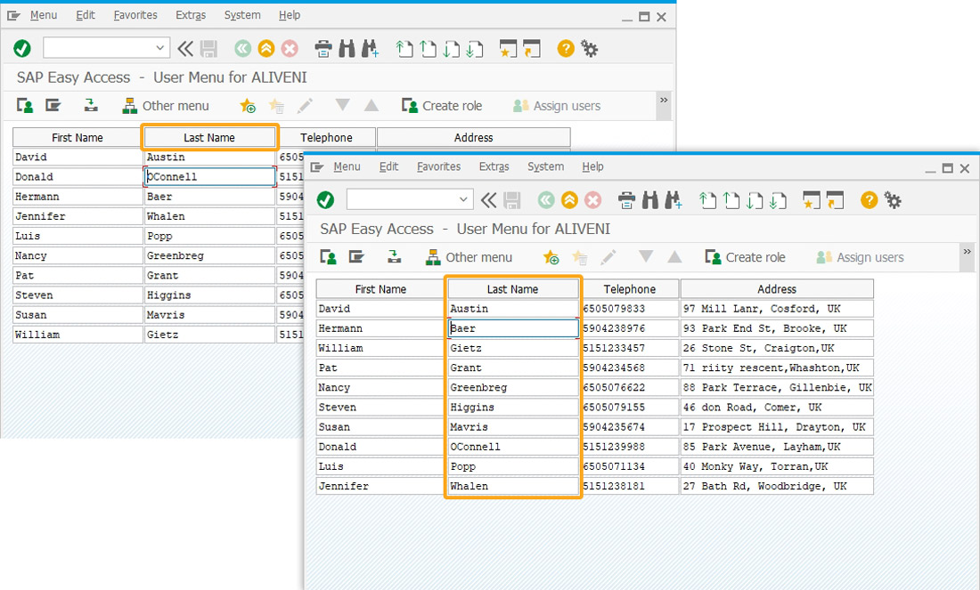980x590 pixels.
Task: Click Save disk icon in back window
Action: [208, 48]
